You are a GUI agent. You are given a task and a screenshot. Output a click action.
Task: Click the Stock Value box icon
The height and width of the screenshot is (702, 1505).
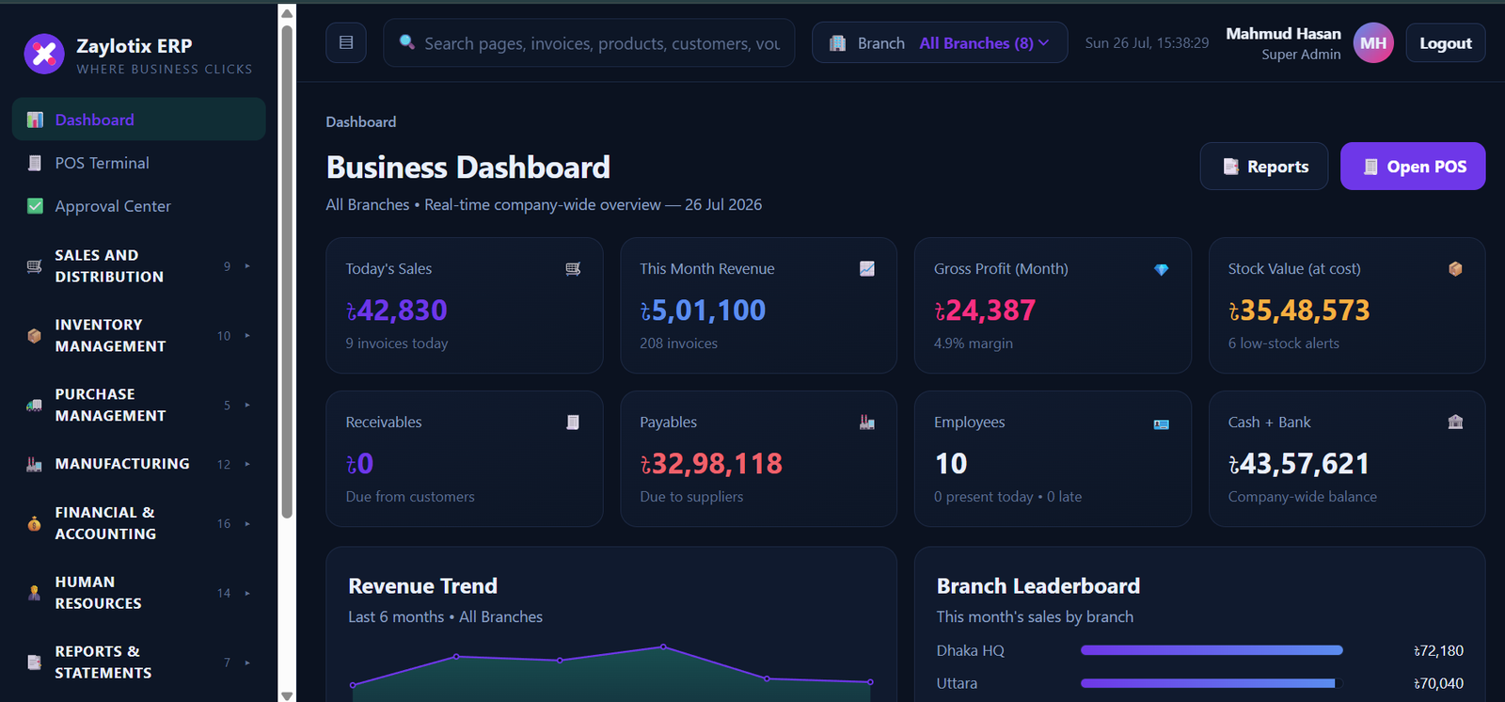tap(1455, 269)
